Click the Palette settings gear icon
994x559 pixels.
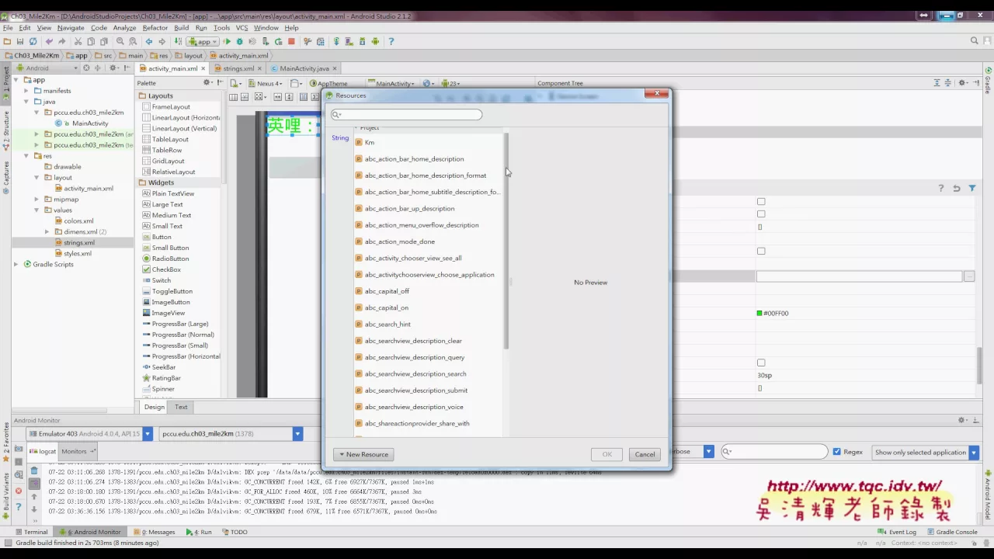coord(207,82)
